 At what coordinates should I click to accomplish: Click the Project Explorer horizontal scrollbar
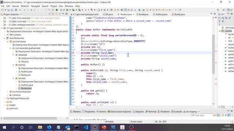click(30, 118)
